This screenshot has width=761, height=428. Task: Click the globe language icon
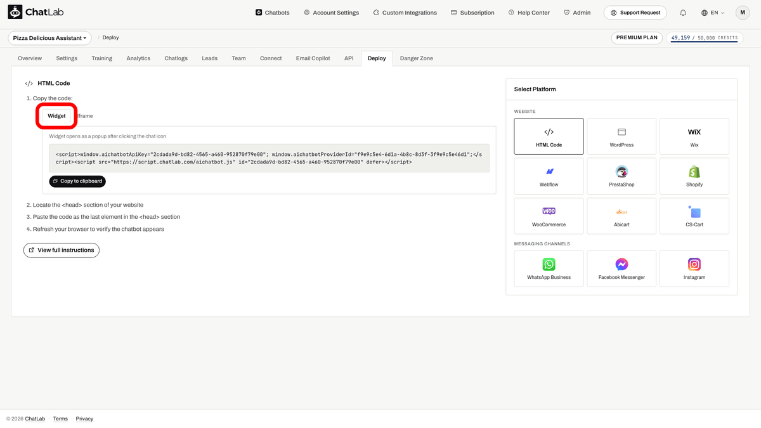point(705,13)
